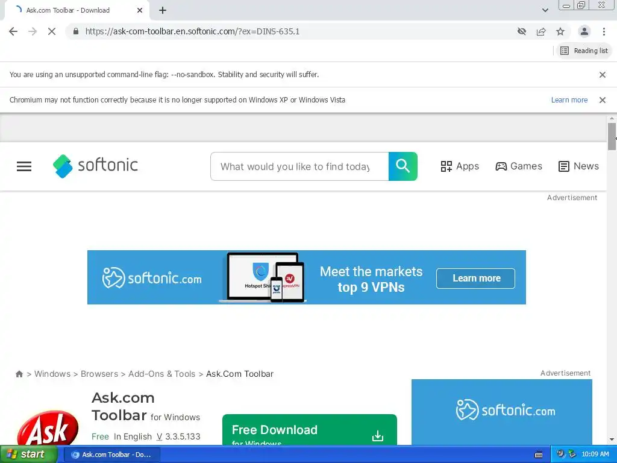Click the red Ask logo

click(x=48, y=429)
